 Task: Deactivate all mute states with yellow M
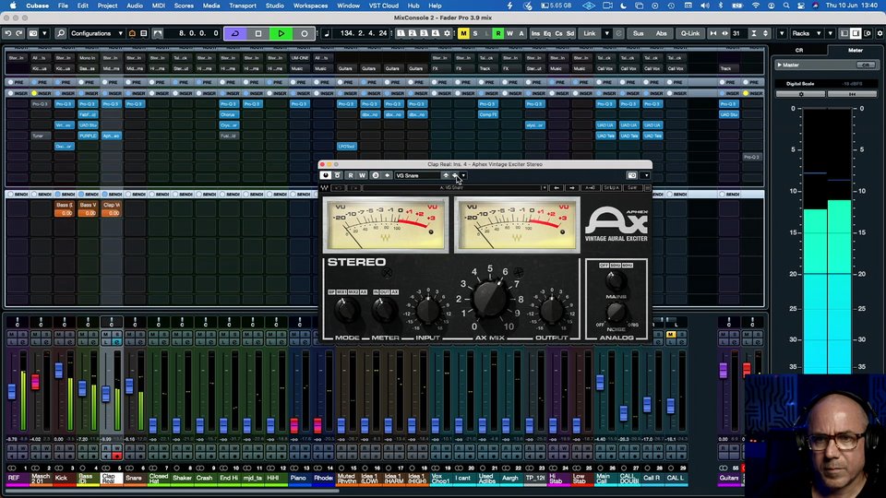click(x=463, y=33)
